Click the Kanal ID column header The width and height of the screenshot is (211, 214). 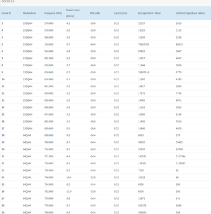point(6,13)
